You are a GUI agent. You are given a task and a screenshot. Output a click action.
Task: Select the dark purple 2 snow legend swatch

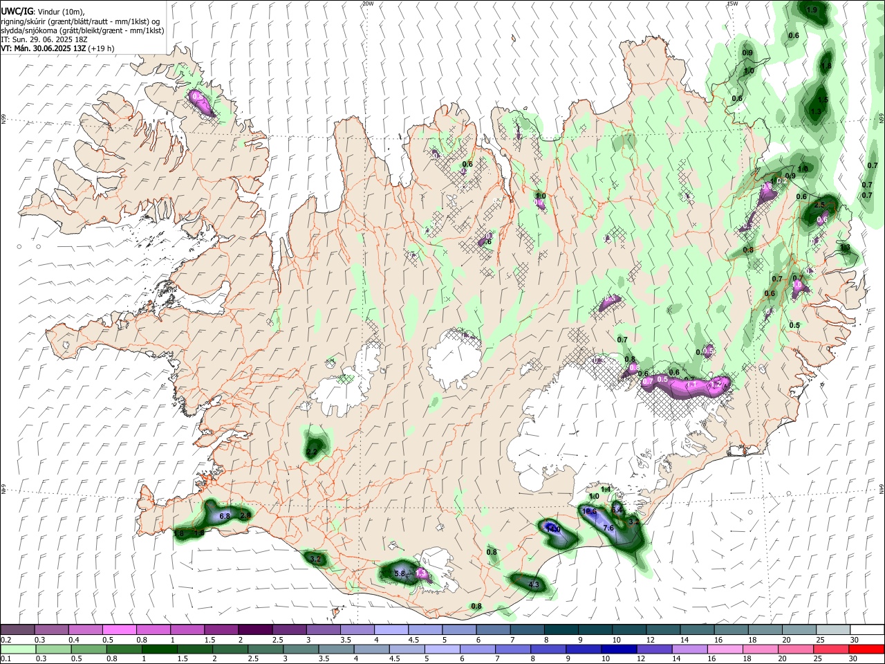[x=255, y=630]
